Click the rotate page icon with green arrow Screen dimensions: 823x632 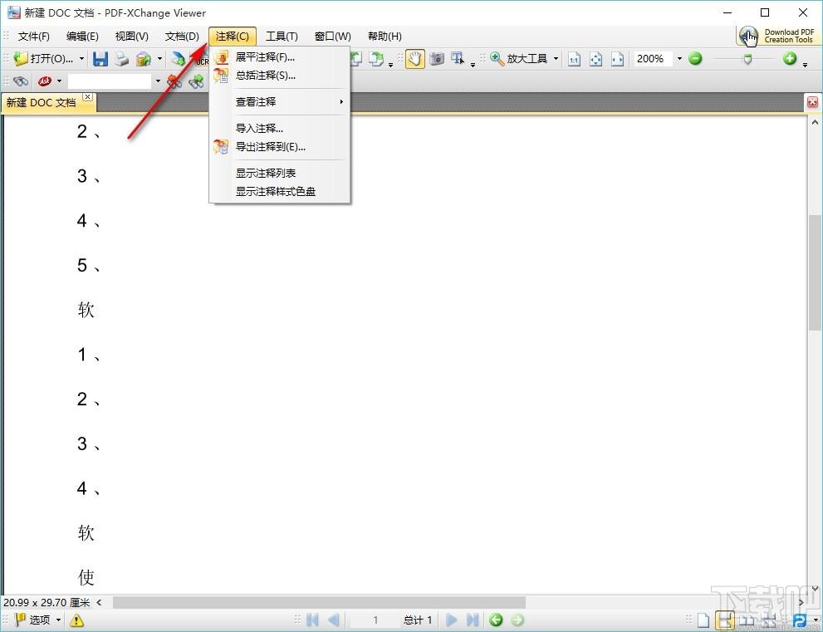[375, 59]
